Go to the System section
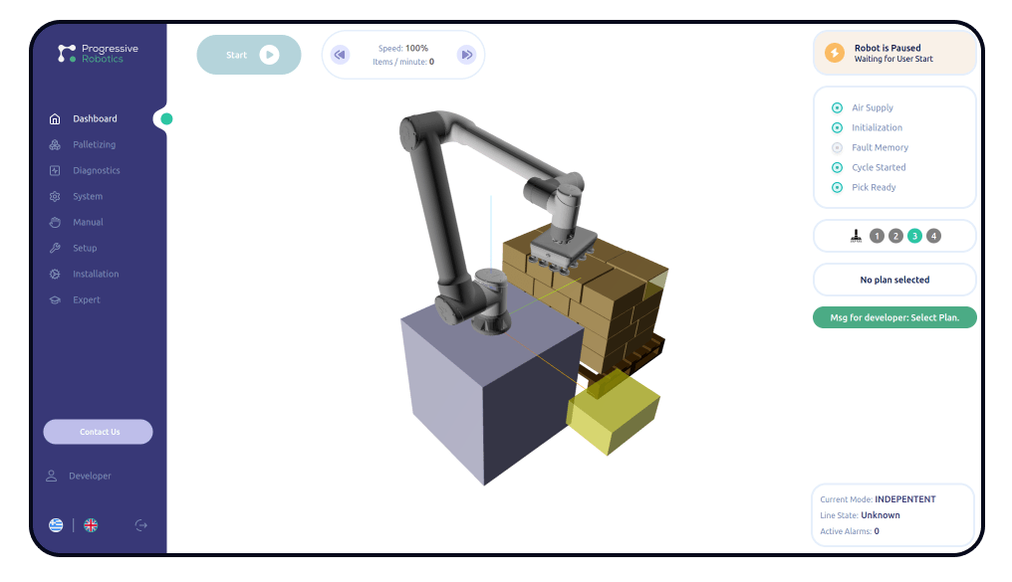The image size is (1012, 582). point(87,197)
